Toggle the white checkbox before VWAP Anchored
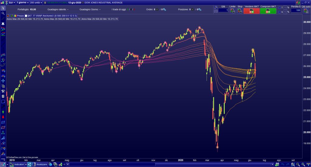Screen dimensions: 311x167 pyautogui.click(x=26, y=15)
